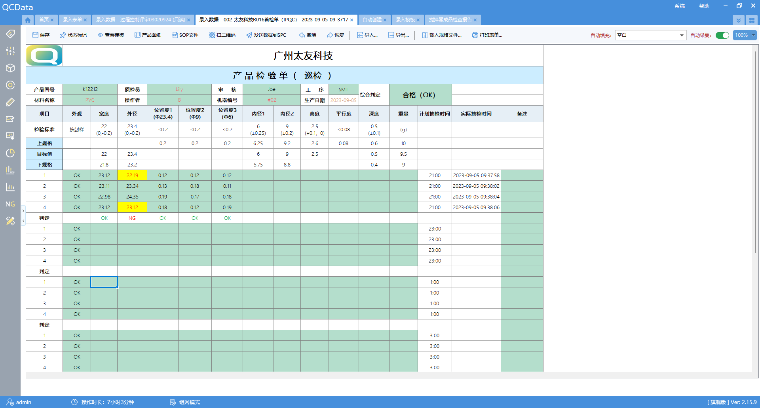
Task: Click the Load spec file (载入规格文件) button
Action: (x=442, y=35)
